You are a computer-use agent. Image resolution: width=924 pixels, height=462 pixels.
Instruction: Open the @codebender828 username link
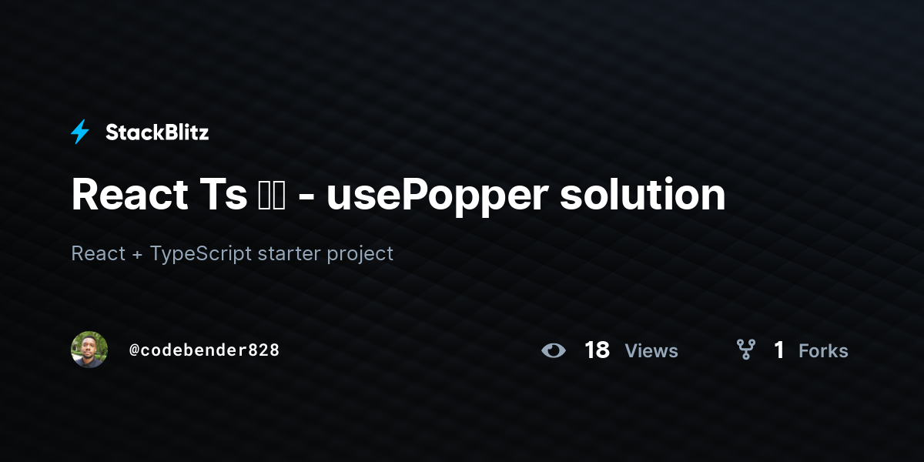tap(204, 350)
